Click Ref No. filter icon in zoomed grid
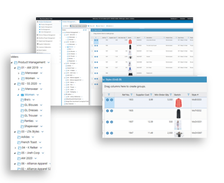 point(131,95)
